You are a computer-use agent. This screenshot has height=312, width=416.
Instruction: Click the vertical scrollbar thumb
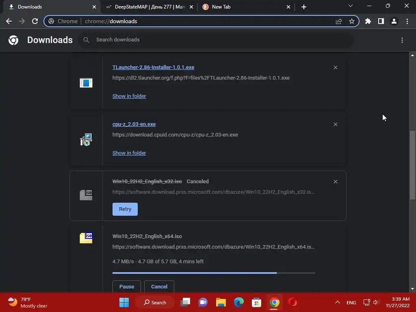click(412, 165)
